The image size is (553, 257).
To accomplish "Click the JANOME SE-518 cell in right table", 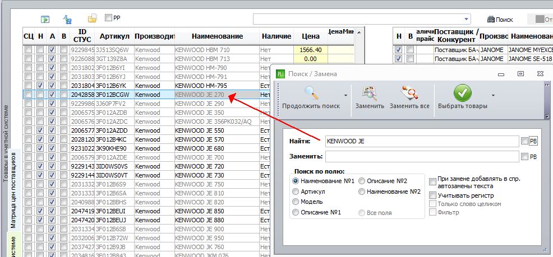I will pyautogui.click(x=530, y=59).
